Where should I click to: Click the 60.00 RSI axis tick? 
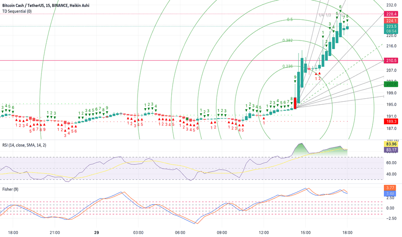click(391, 163)
